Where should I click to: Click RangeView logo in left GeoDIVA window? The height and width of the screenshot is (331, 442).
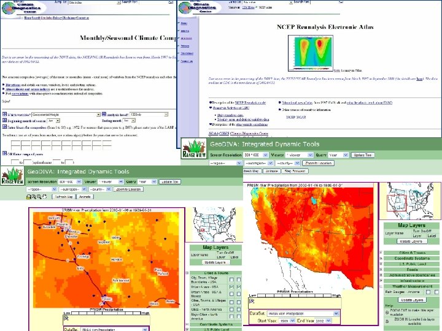pos(12,176)
